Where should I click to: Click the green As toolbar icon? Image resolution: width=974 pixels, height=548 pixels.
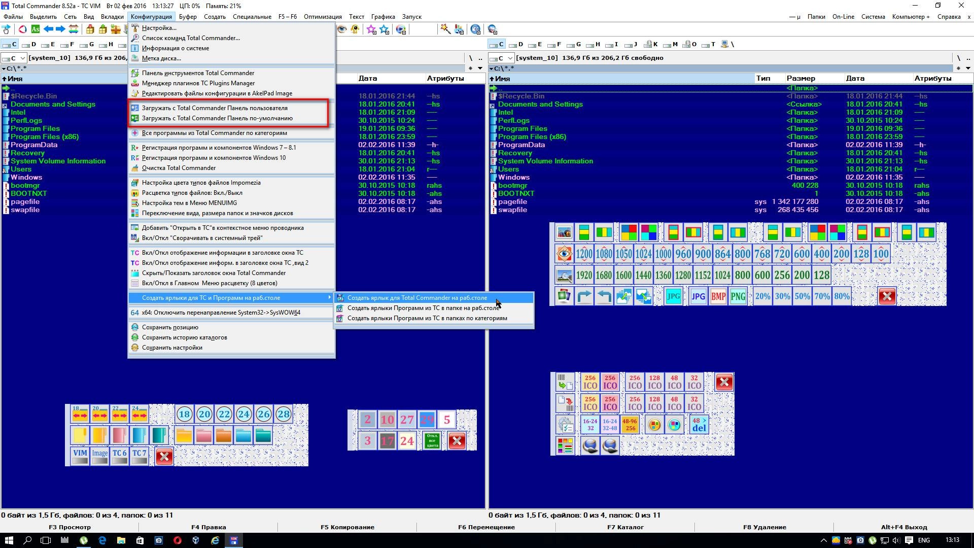point(36,29)
